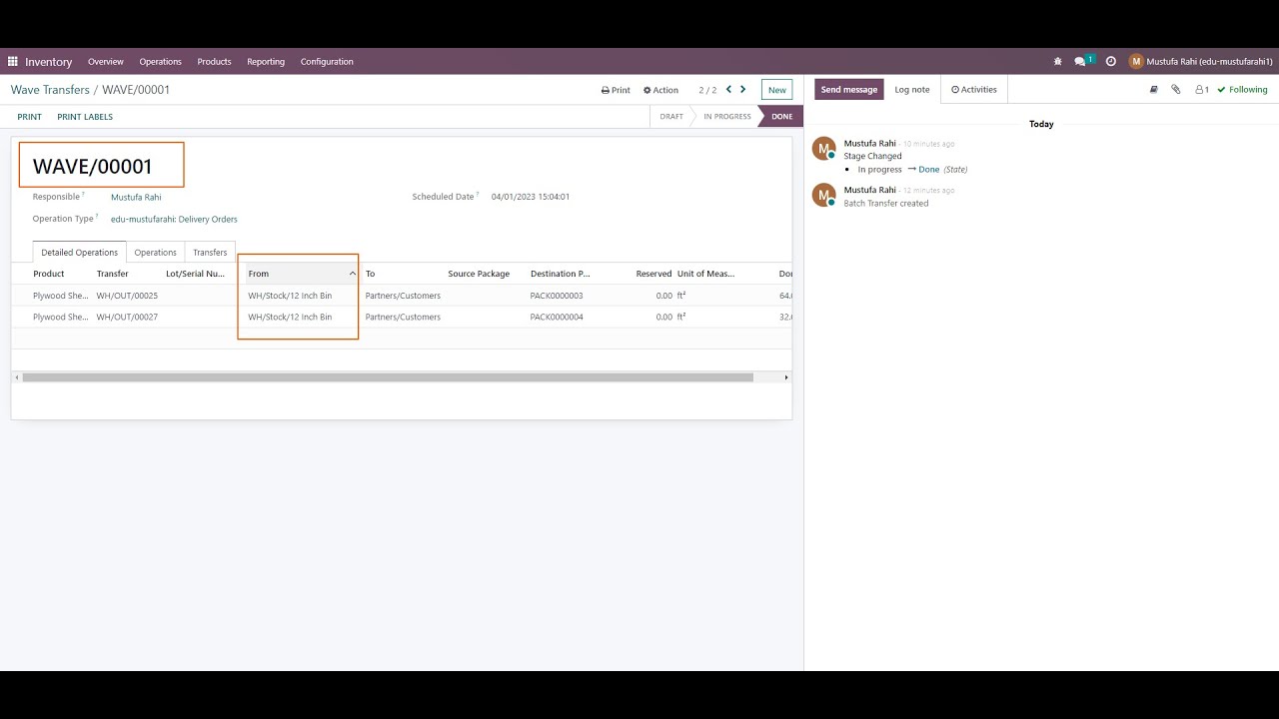This screenshot has height=719, width=1279.
Task: Open the Action dropdown
Action: click(660, 90)
